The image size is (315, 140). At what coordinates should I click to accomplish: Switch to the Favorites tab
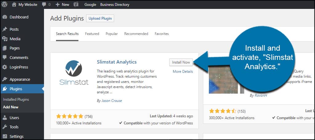tap(162, 34)
